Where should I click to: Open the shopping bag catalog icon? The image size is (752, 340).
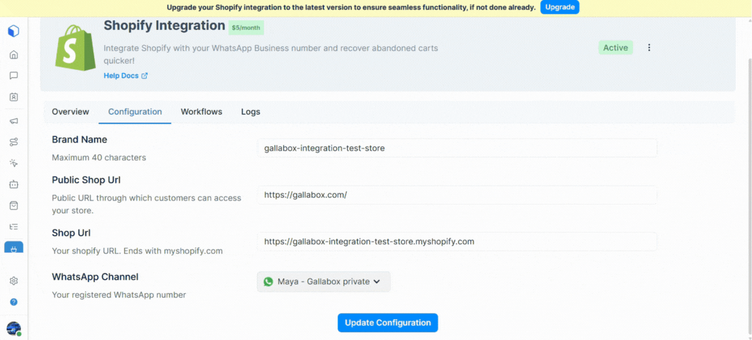coord(14,205)
